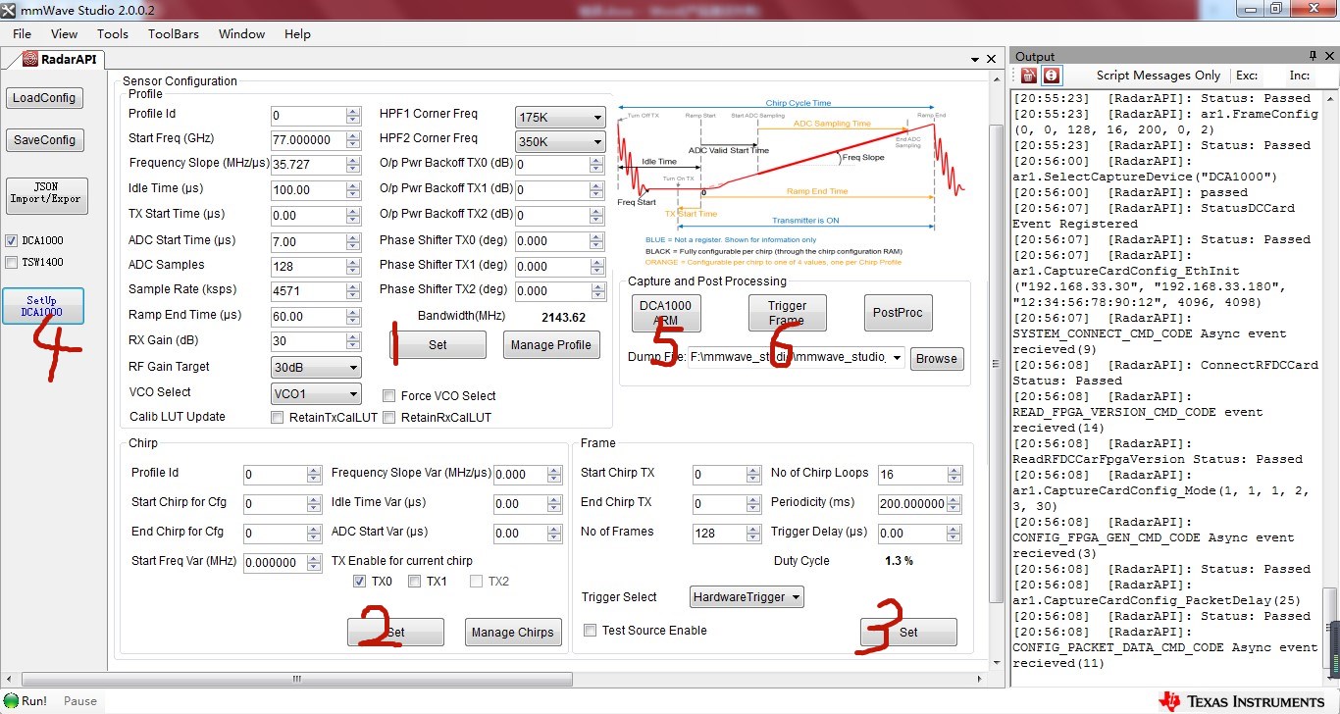This screenshot has width=1340, height=714.
Task: Toggle RetainTxCalLUT checkbox
Action: pos(278,418)
